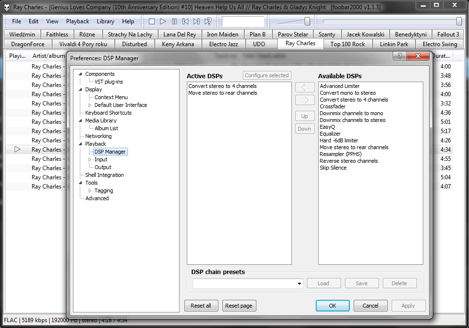This screenshot has height=328, width=469.
Task: Expand the Input tree node
Action: tap(90, 159)
